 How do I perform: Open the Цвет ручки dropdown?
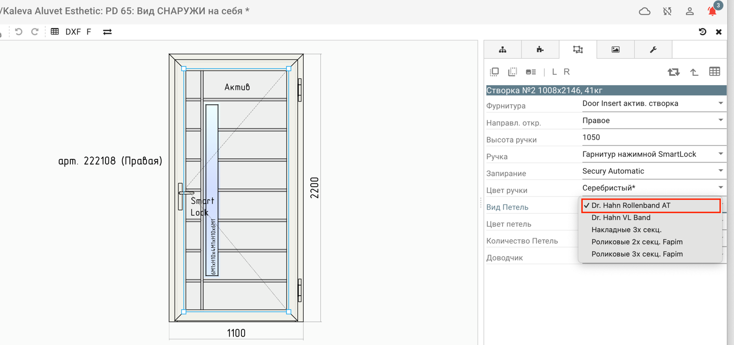[x=653, y=188]
